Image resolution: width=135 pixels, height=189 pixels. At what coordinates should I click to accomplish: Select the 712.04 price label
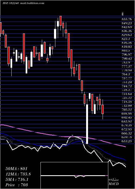click(127, 106)
